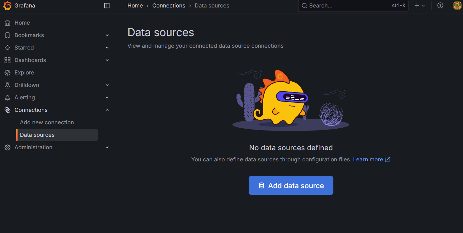Screen dimensions: 463x233
Task: Select the Bookmarks icon
Action: pos(7,35)
